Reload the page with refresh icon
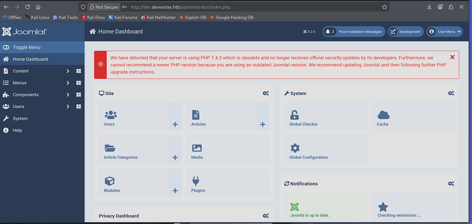The image size is (472, 224). pos(27,7)
